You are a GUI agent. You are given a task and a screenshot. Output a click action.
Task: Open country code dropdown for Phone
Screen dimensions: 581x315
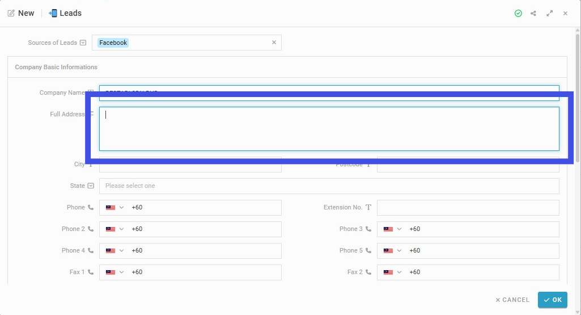(x=115, y=207)
